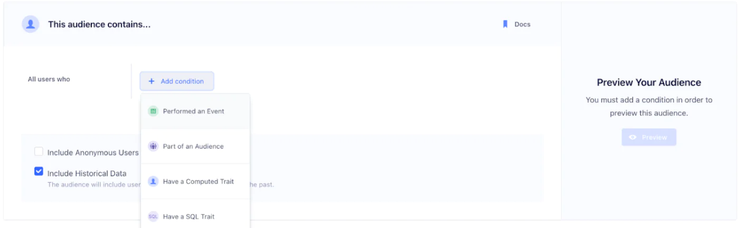738x228 pixels.
Task: Click the Docs bookmark icon
Action: coord(505,24)
